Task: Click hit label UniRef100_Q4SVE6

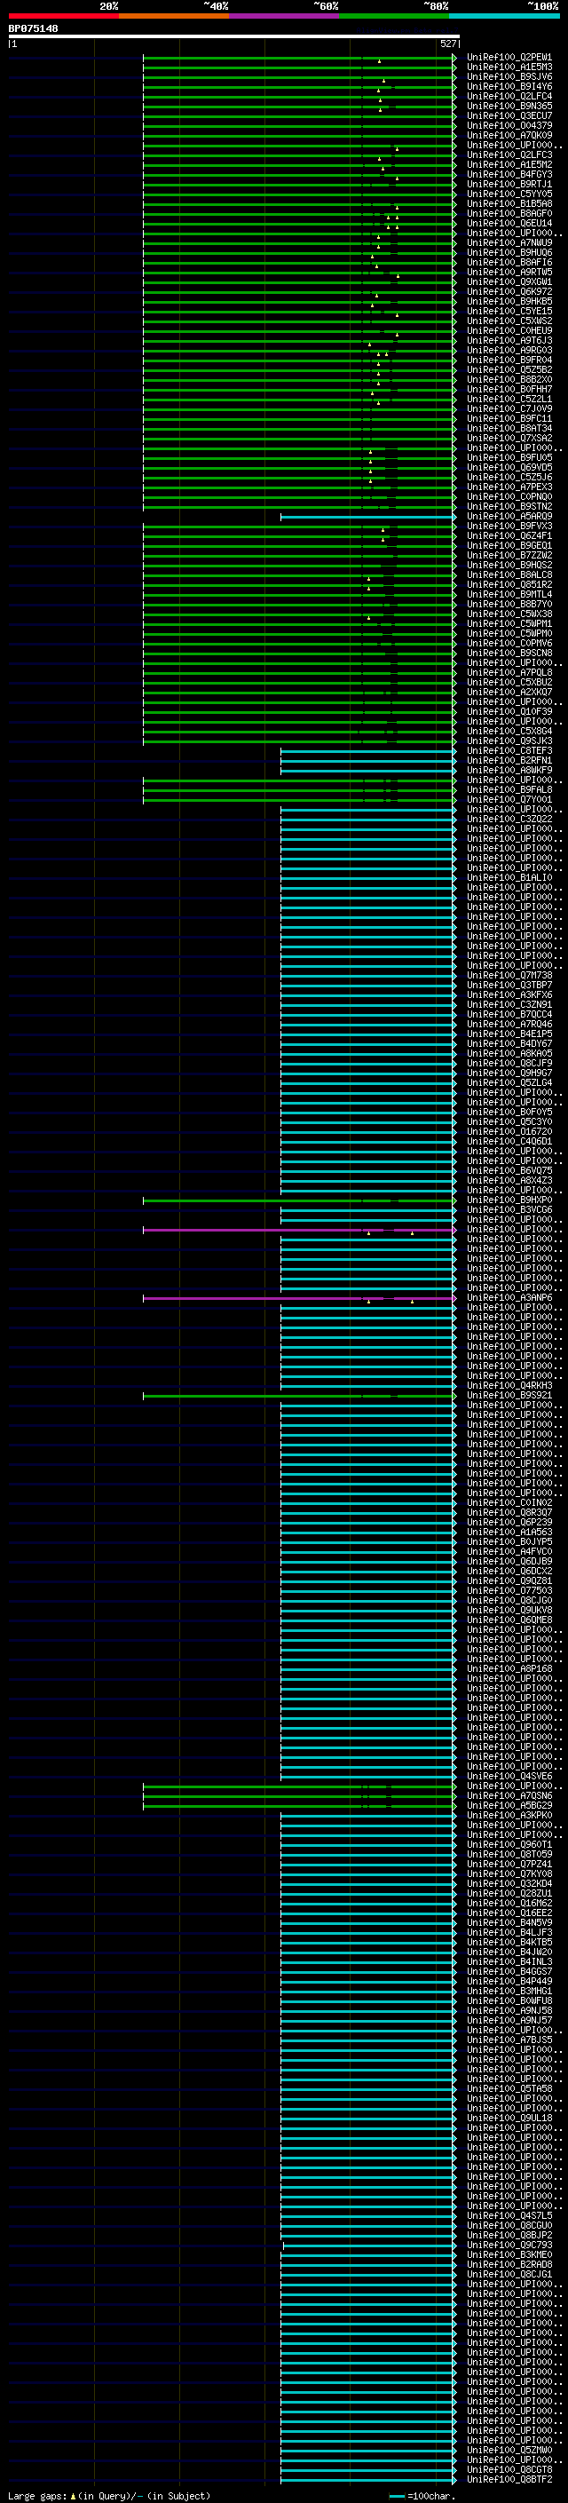Action: [509, 1778]
